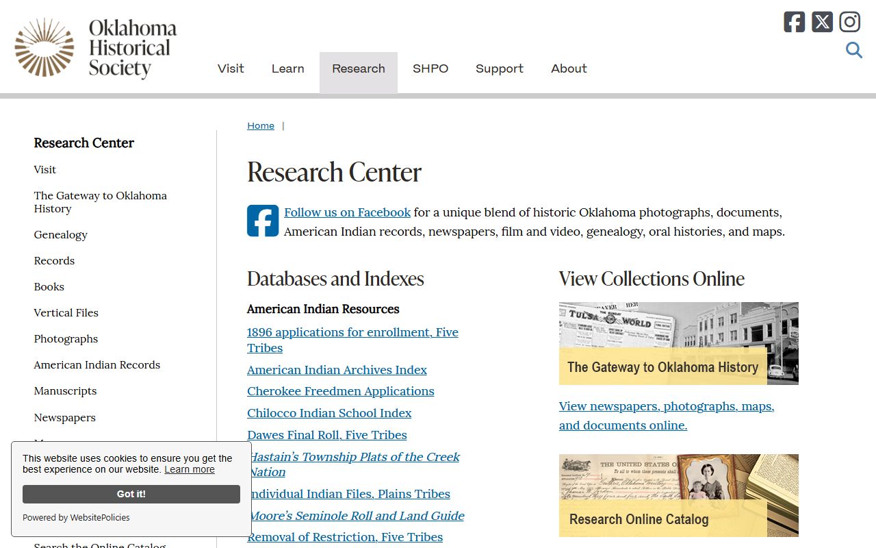The width and height of the screenshot is (876, 548).
Task: Open Vertical Files in the sidebar
Action: coord(66,312)
